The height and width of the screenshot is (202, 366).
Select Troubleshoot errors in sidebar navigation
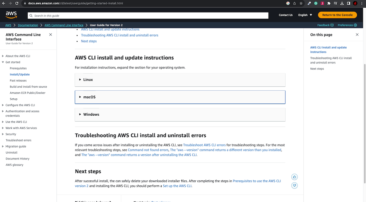coord(18,140)
